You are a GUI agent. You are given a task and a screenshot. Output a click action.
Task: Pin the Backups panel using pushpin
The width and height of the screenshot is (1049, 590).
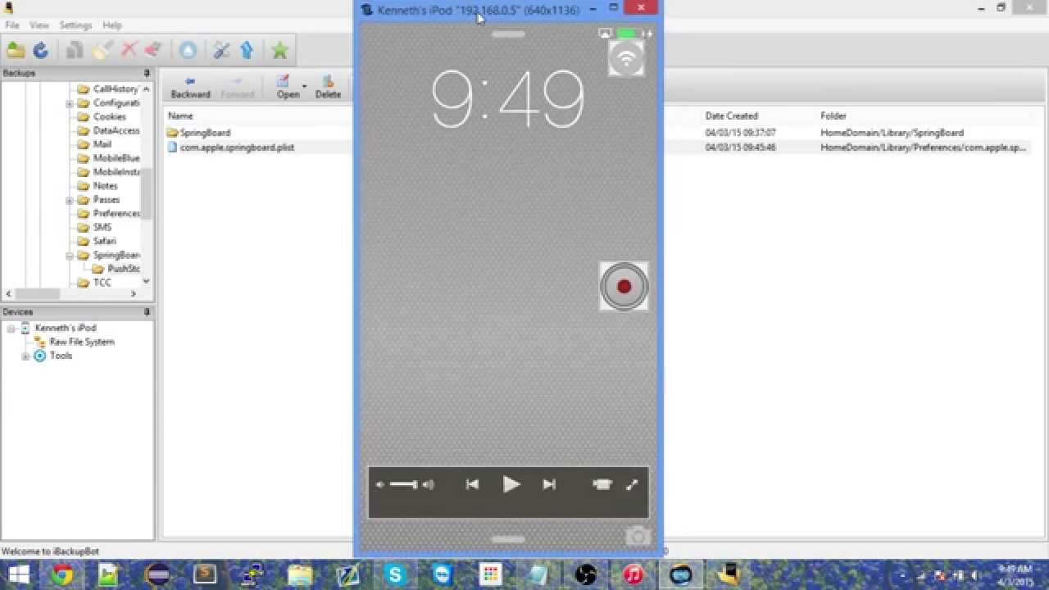point(147,74)
